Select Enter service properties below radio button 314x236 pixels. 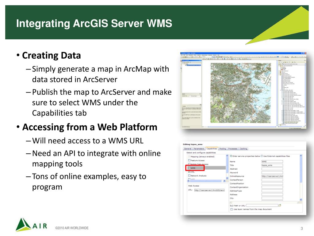(231, 156)
